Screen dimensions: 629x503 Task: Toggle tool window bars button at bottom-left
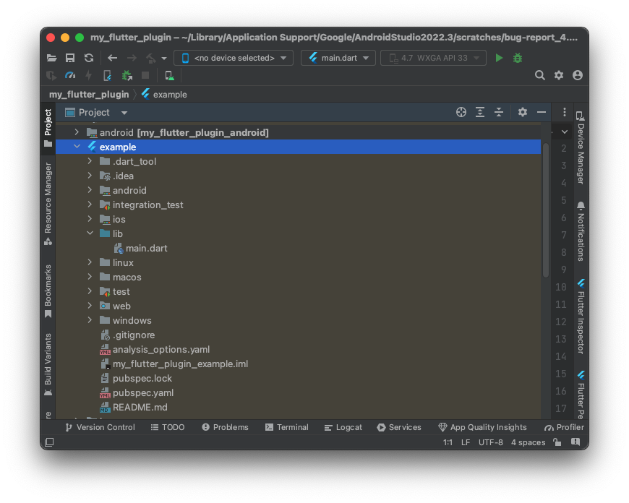click(49, 442)
